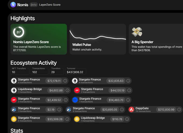Click the flying money emoji icon
The image size is (183, 133).
point(137,32)
